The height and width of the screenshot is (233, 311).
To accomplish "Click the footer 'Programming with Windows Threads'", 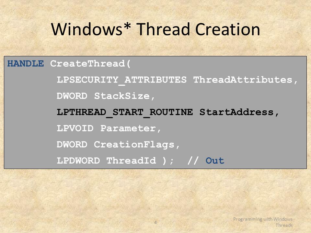I will pos(263,222).
